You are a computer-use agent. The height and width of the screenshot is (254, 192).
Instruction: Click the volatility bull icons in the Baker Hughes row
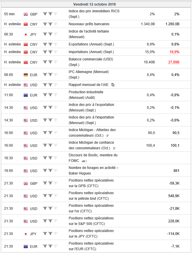pyautogui.click(x=50, y=171)
